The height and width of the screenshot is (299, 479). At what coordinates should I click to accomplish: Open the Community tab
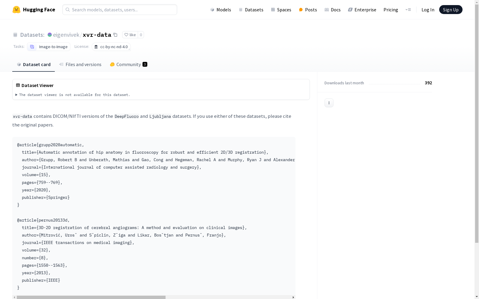128,64
